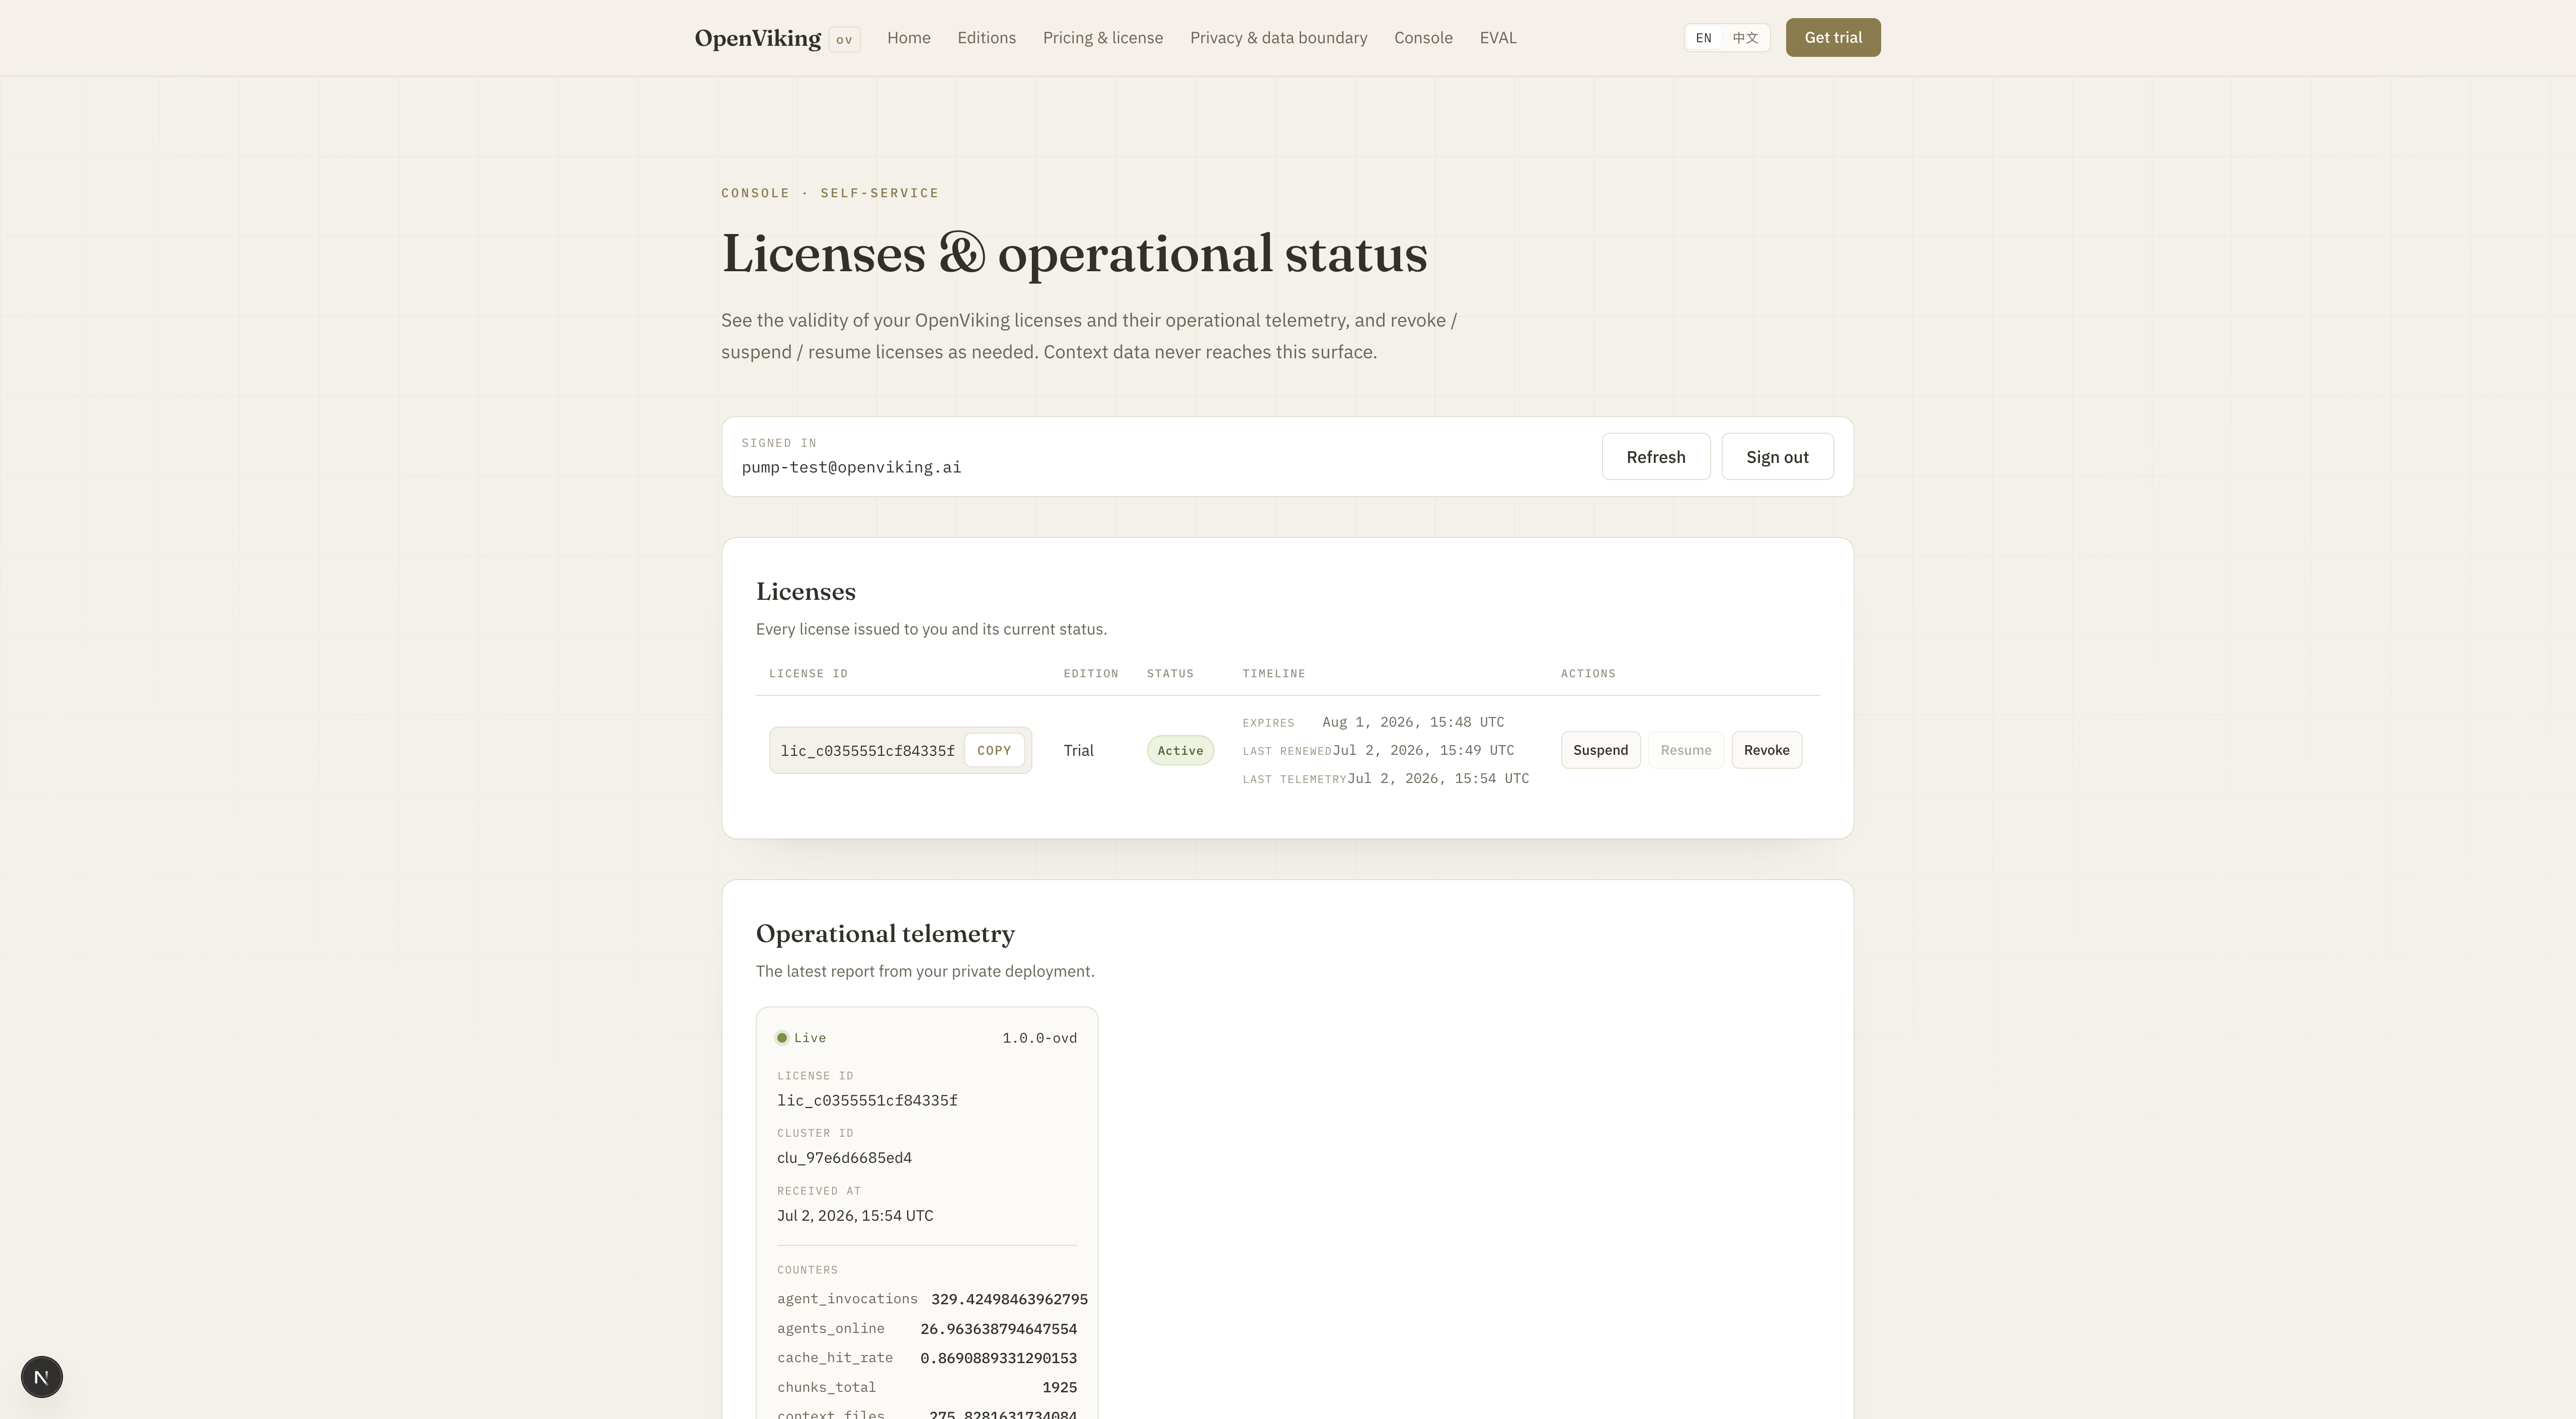Screen dimensions: 2576x1419
Task: Click the Get trial button
Action: tap(1833, 38)
